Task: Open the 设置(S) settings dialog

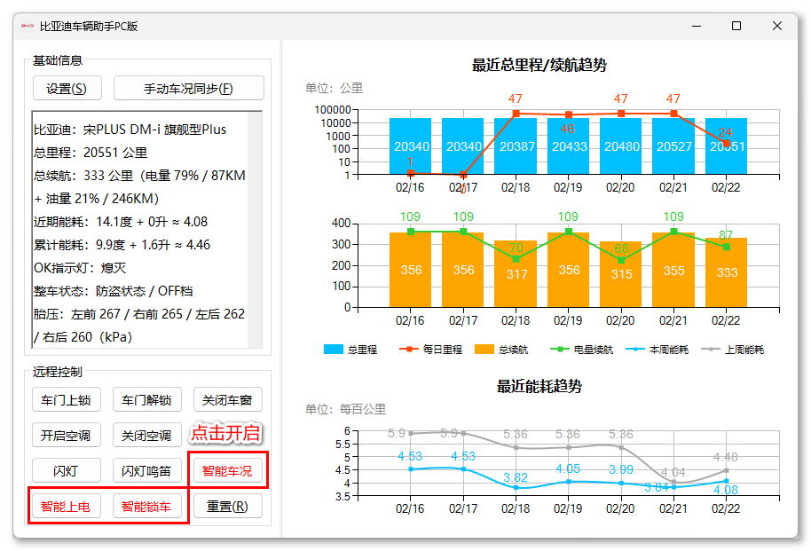Action: click(x=66, y=88)
